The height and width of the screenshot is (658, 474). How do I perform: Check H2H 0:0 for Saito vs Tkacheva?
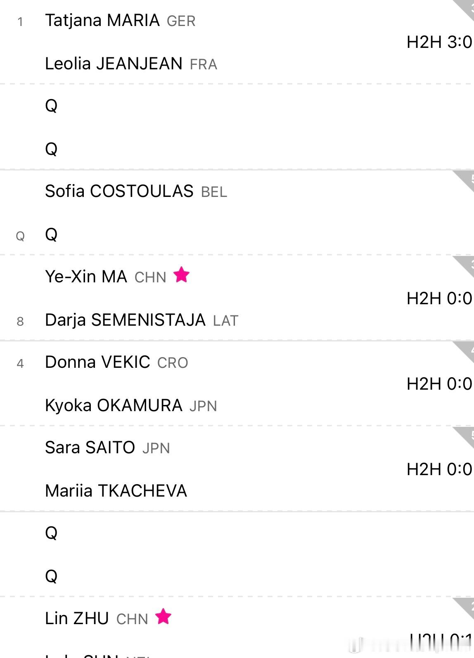pyautogui.click(x=439, y=469)
